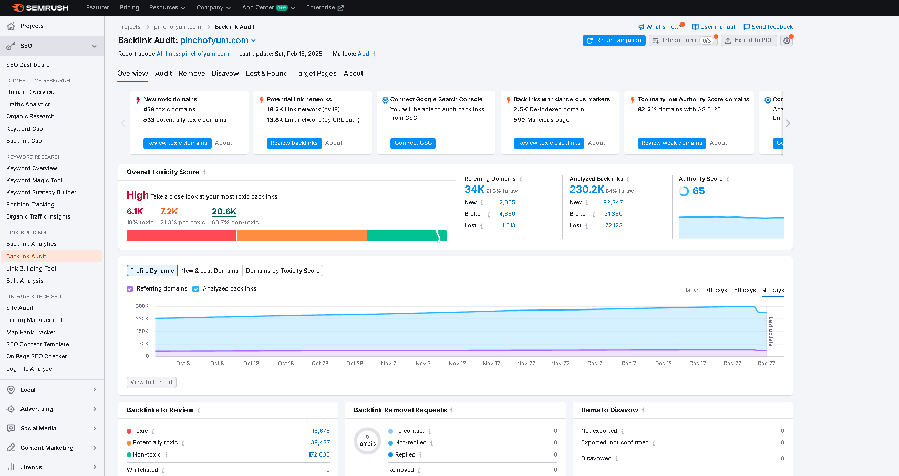Viewport: 899px width, 476px height.
Task: Open the Pricing menu item
Action: click(x=129, y=8)
